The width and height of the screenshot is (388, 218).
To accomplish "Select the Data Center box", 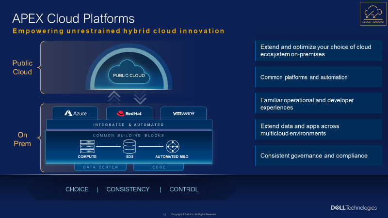I will point(100,167).
